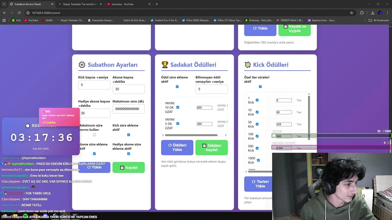Click Kaydet in Subathon Ayarları

click(129, 167)
